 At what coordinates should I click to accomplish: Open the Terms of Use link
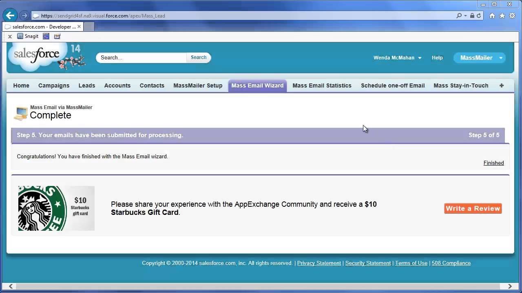411,263
